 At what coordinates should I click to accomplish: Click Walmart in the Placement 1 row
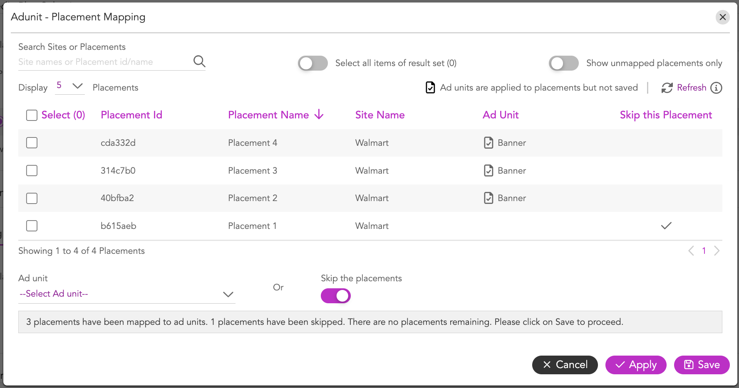372,226
